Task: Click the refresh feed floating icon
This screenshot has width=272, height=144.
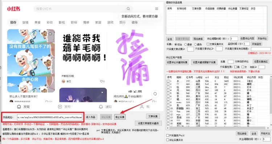Action: coord(155,94)
